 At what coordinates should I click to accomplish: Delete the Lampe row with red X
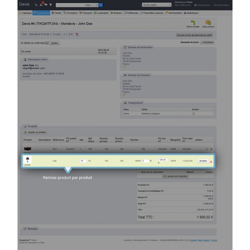pyautogui.click(x=211, y=162)
